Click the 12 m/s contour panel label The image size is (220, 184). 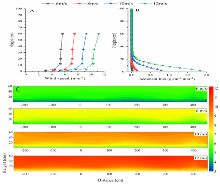(x=201, y=158)
